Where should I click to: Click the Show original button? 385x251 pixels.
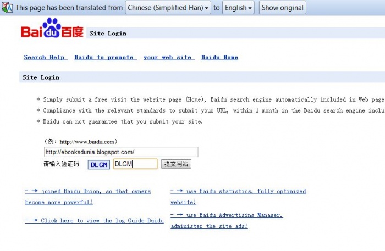pyautogui.click(x=282, y=8)
